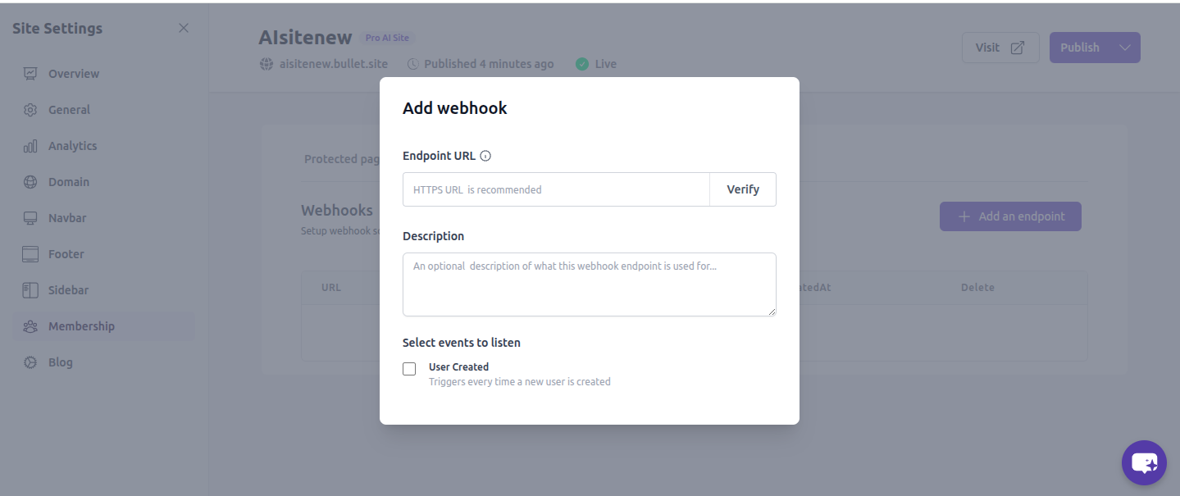Click into the Description text area

pos(589,284)
